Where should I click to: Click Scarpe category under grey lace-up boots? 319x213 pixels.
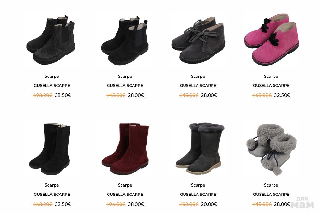pyautogui.click(x=198, y=76)
